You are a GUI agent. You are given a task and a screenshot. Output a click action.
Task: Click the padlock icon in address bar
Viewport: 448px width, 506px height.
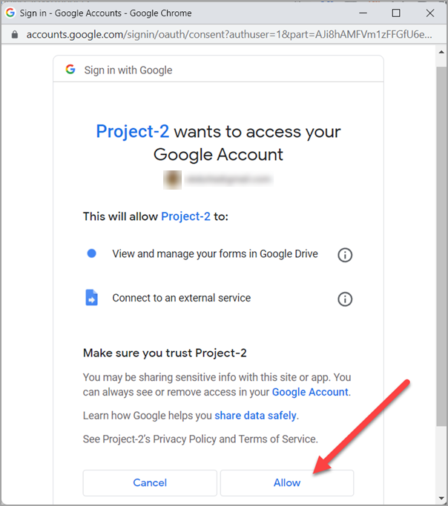[15, 34]
